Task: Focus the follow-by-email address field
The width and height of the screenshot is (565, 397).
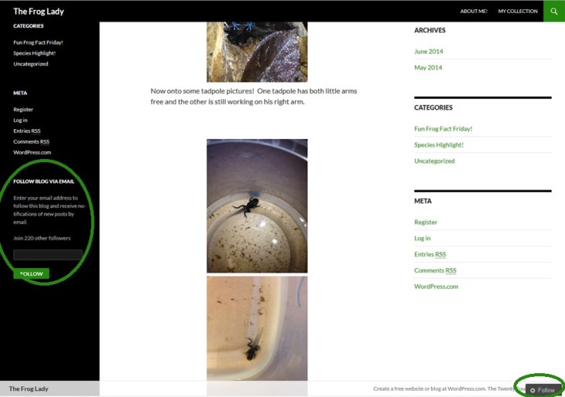Action: pos(48,255)
